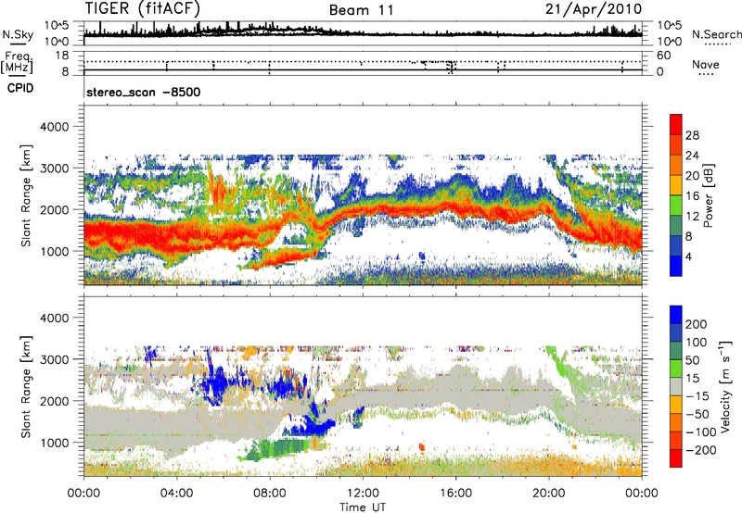Click the "Slant Range [km]" label of velocity panel
The width and height of the screenshot is (742, 513).
26,387
